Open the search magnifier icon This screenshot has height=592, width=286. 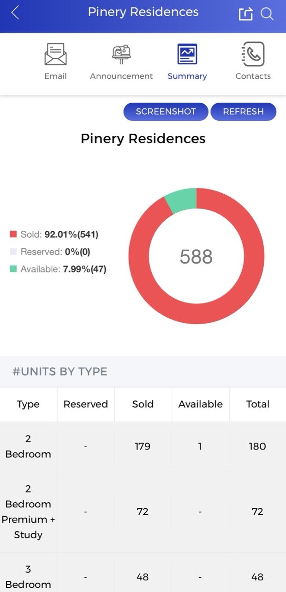pos(268,14)
